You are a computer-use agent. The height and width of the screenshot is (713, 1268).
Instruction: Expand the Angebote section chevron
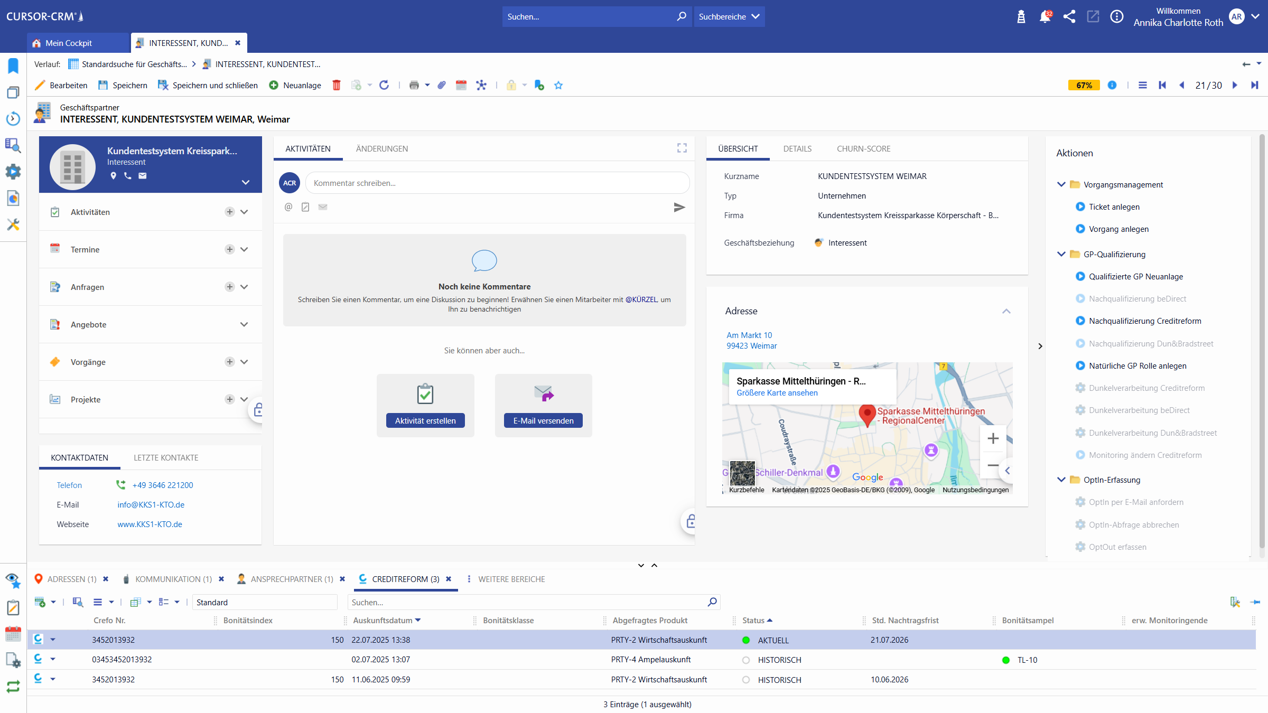click(244, 324)
